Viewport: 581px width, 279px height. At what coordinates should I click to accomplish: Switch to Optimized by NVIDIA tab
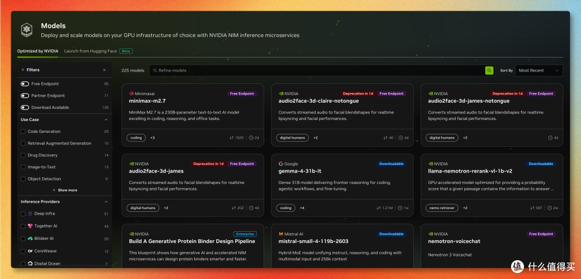pyautogui.click(x=38, y=51)
